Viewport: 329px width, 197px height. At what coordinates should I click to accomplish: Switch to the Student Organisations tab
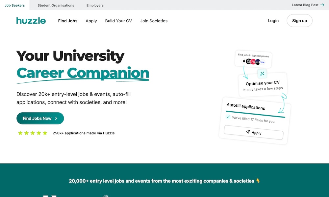tap(56, 5)
